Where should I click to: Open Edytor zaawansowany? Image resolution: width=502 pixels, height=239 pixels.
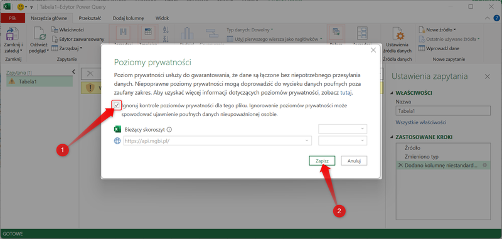78,39
